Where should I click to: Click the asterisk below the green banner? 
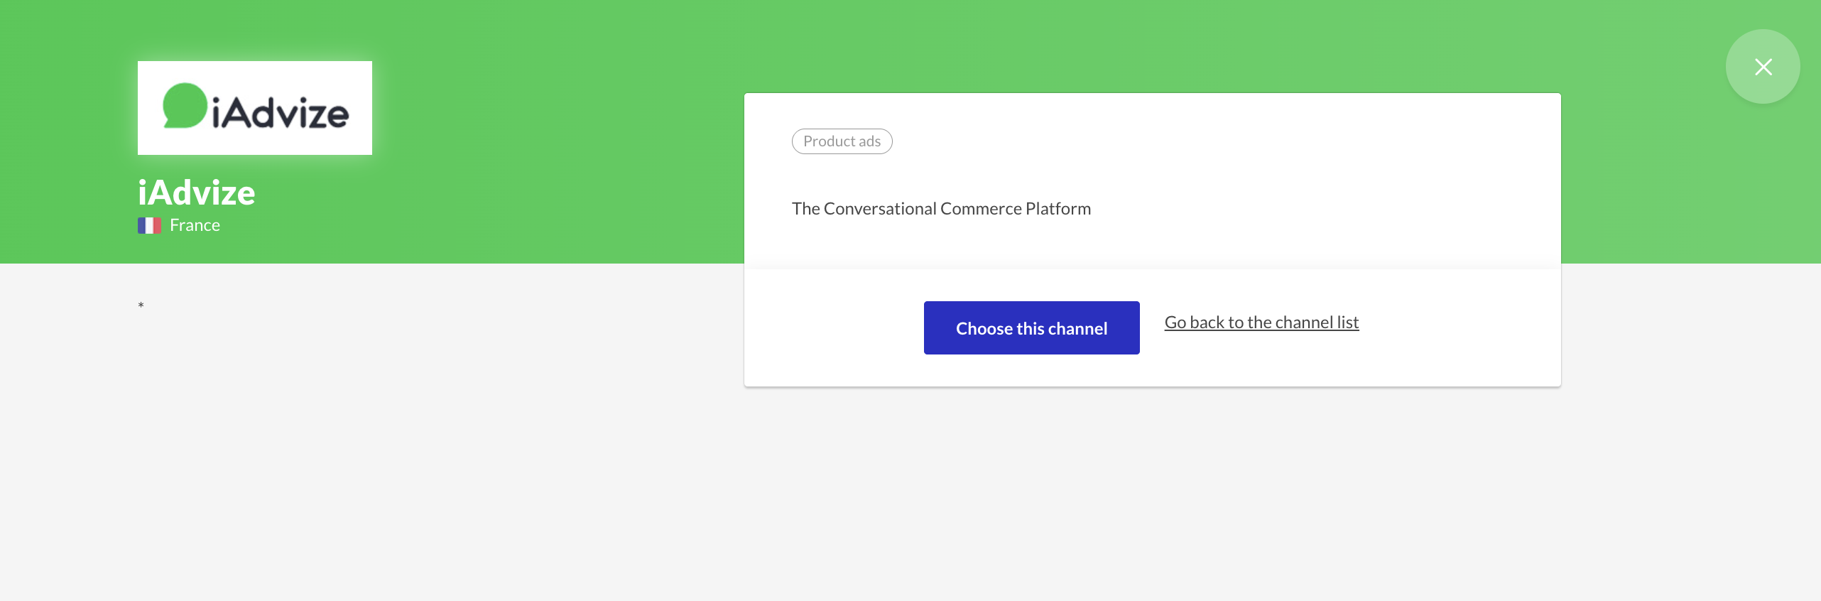tap(141, 305)
